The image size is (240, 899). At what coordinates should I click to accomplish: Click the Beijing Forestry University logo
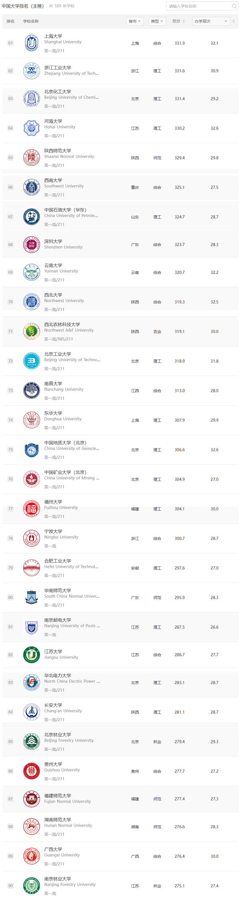pyautogui.click(x=31, y=742)
